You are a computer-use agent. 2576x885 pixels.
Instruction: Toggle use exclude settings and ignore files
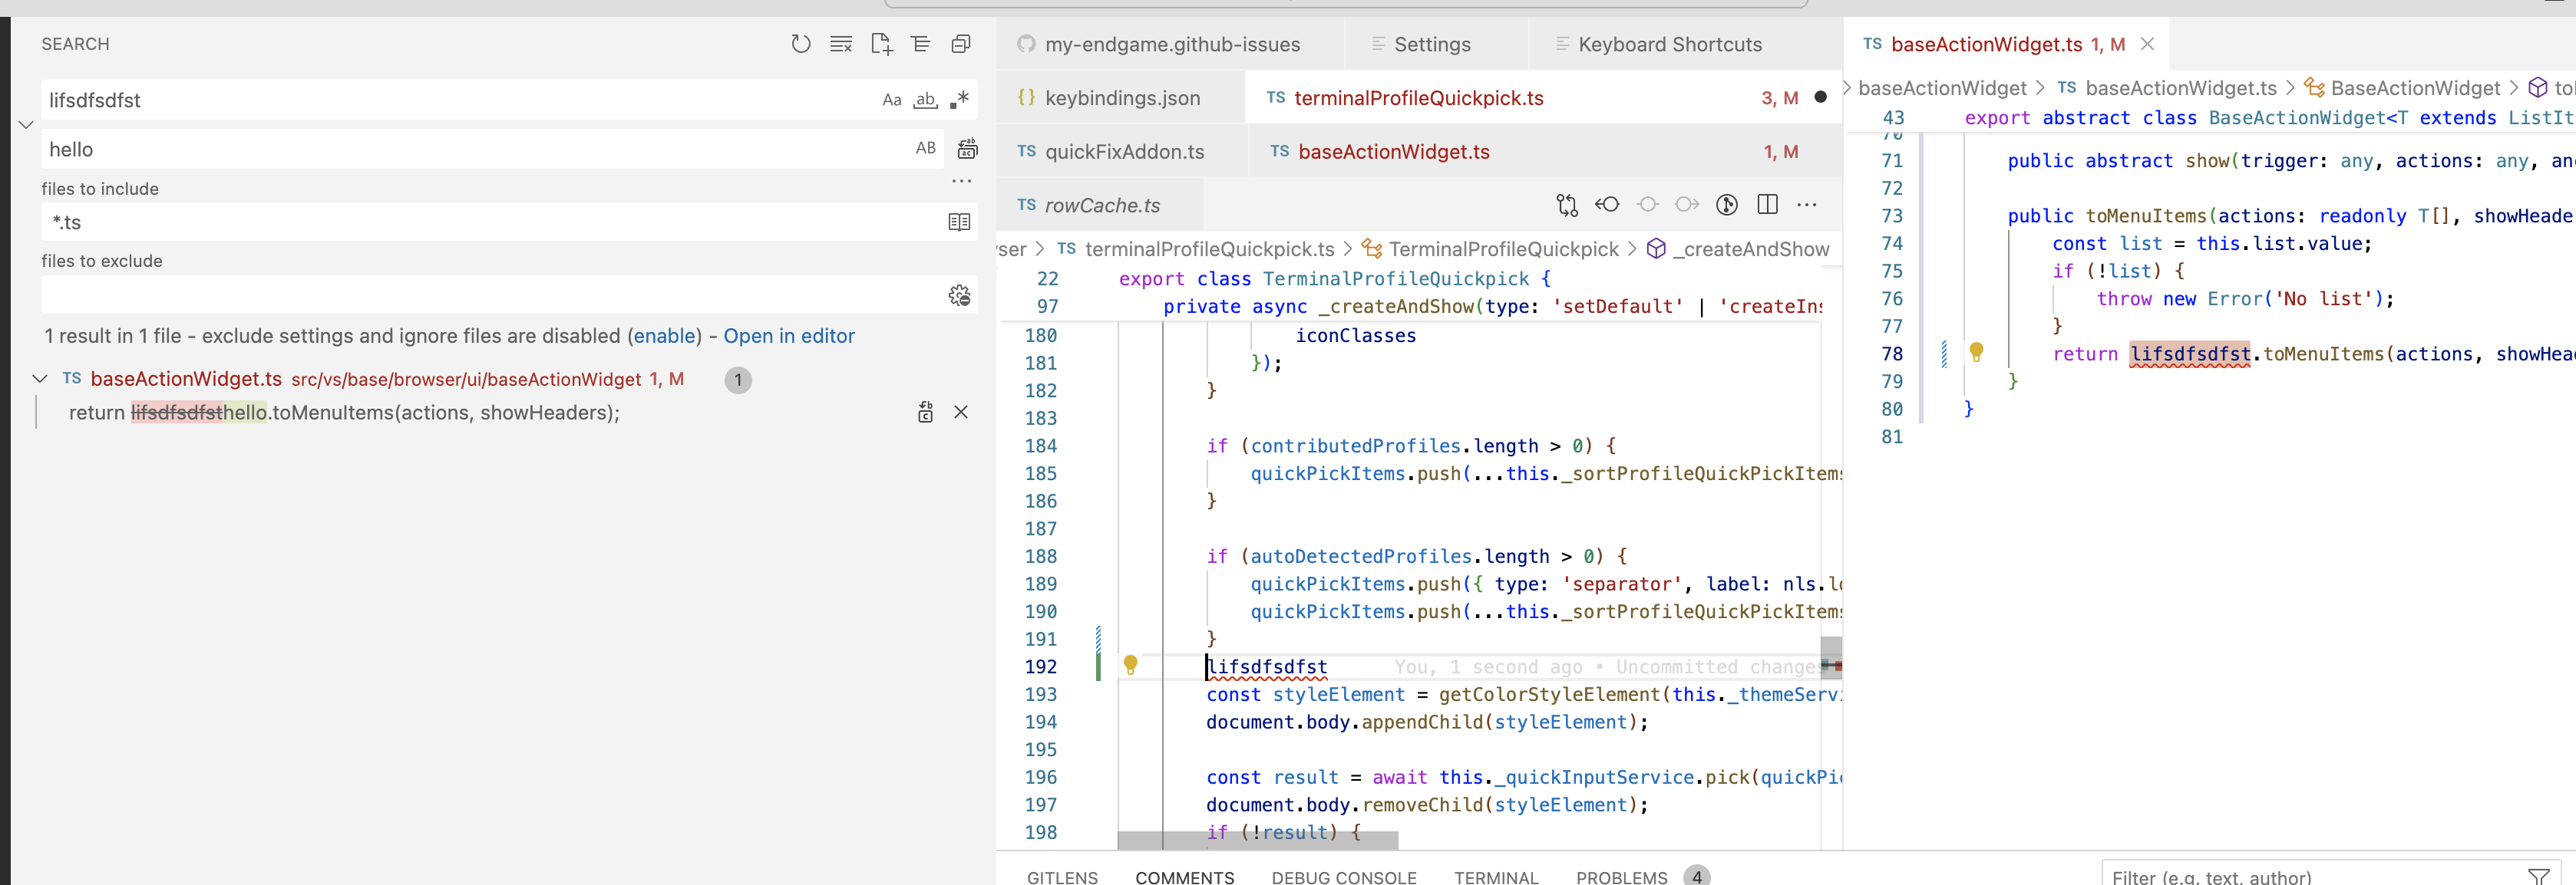(x=959, y=294)
